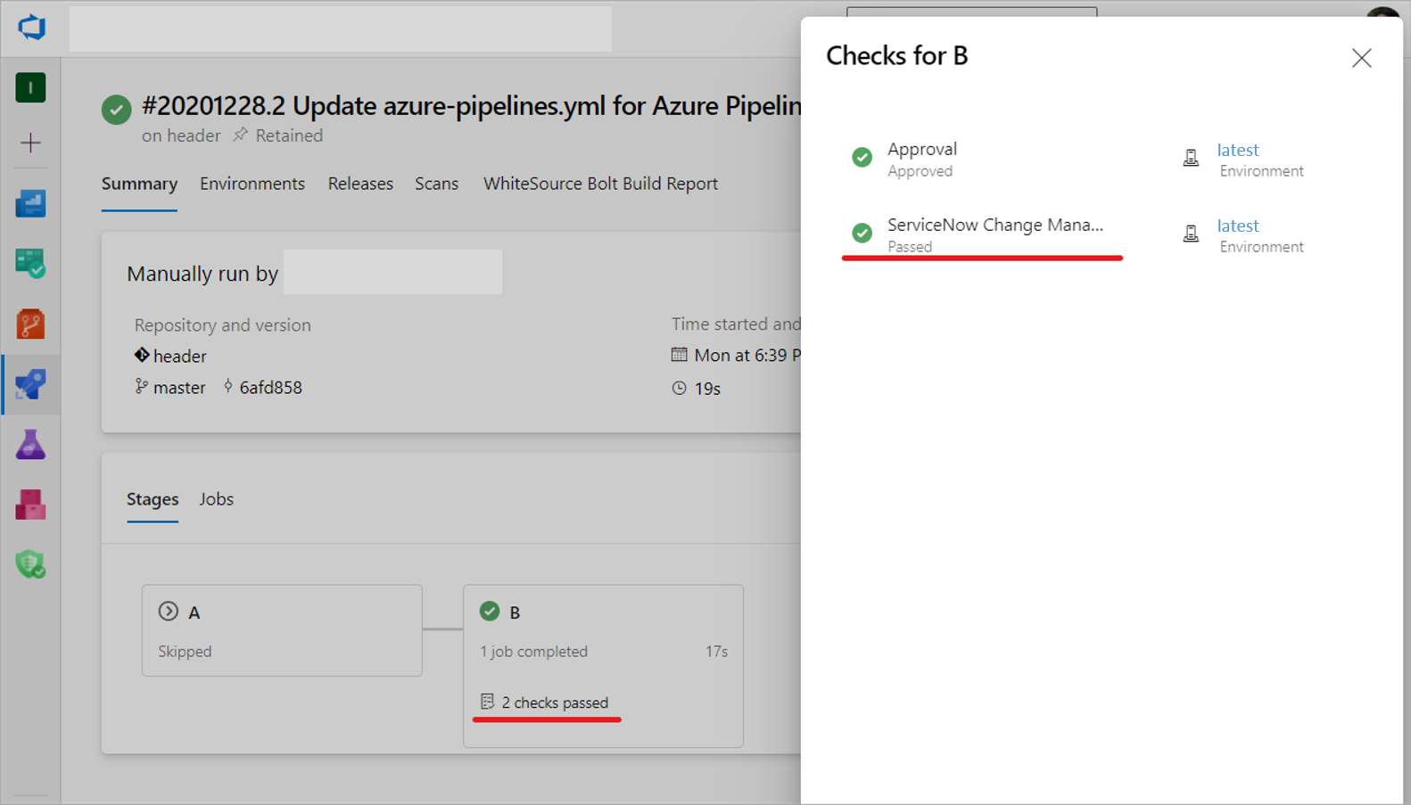The width and height of the screenshot is (1411, 805).
Task: Open the master branch link
Action: pyautogui.click(x=179, y=387)
